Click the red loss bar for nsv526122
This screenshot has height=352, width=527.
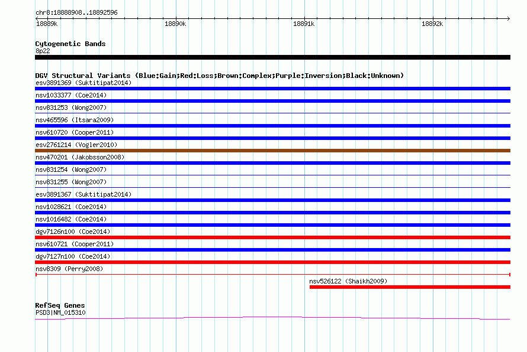tap(410, 287)
